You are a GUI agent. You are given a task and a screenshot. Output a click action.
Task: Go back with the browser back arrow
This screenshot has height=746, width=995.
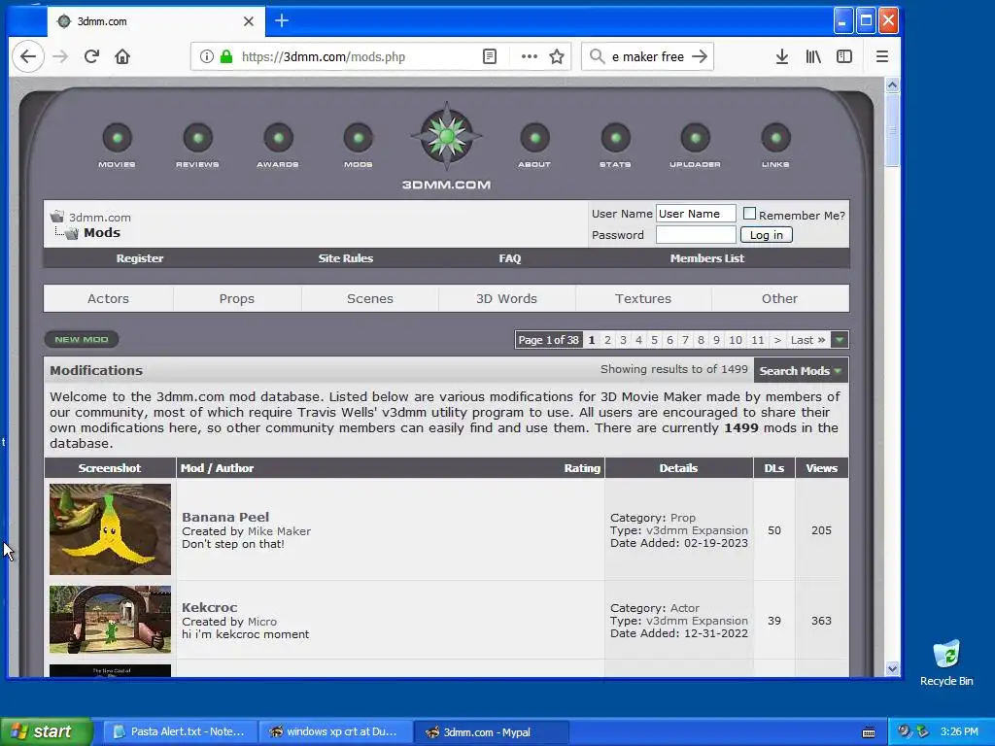pos(28,56)
